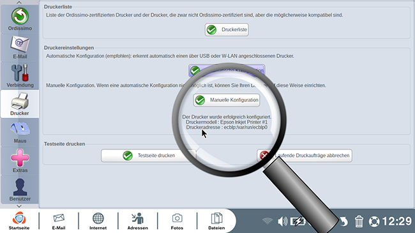Cancel jobs with Laufende Druckaufträge abbrechen

click(305, 155)
